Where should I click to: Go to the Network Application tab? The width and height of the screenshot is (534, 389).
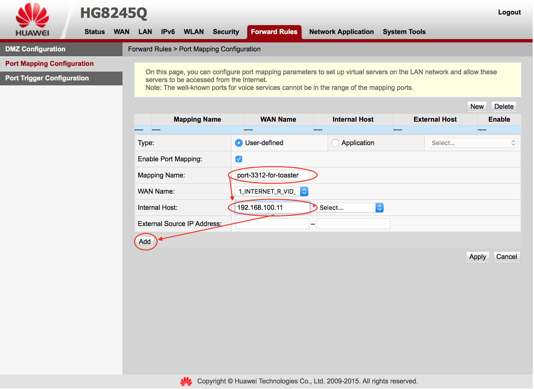[341, 32]
